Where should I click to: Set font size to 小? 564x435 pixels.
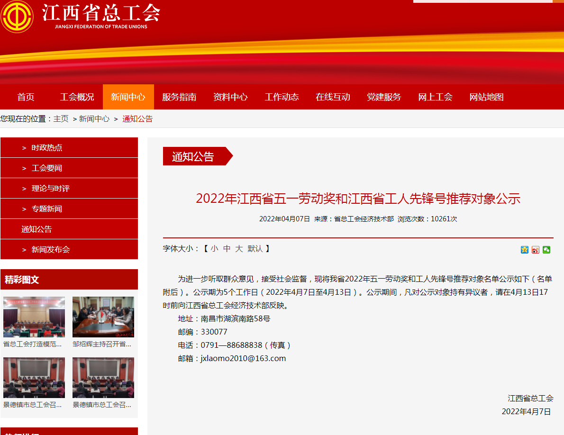214,249
